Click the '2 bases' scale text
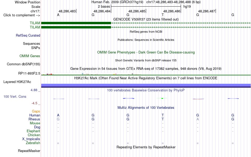Screen dimensions: 251x157 pyautogui.click(x=104, y=7)
